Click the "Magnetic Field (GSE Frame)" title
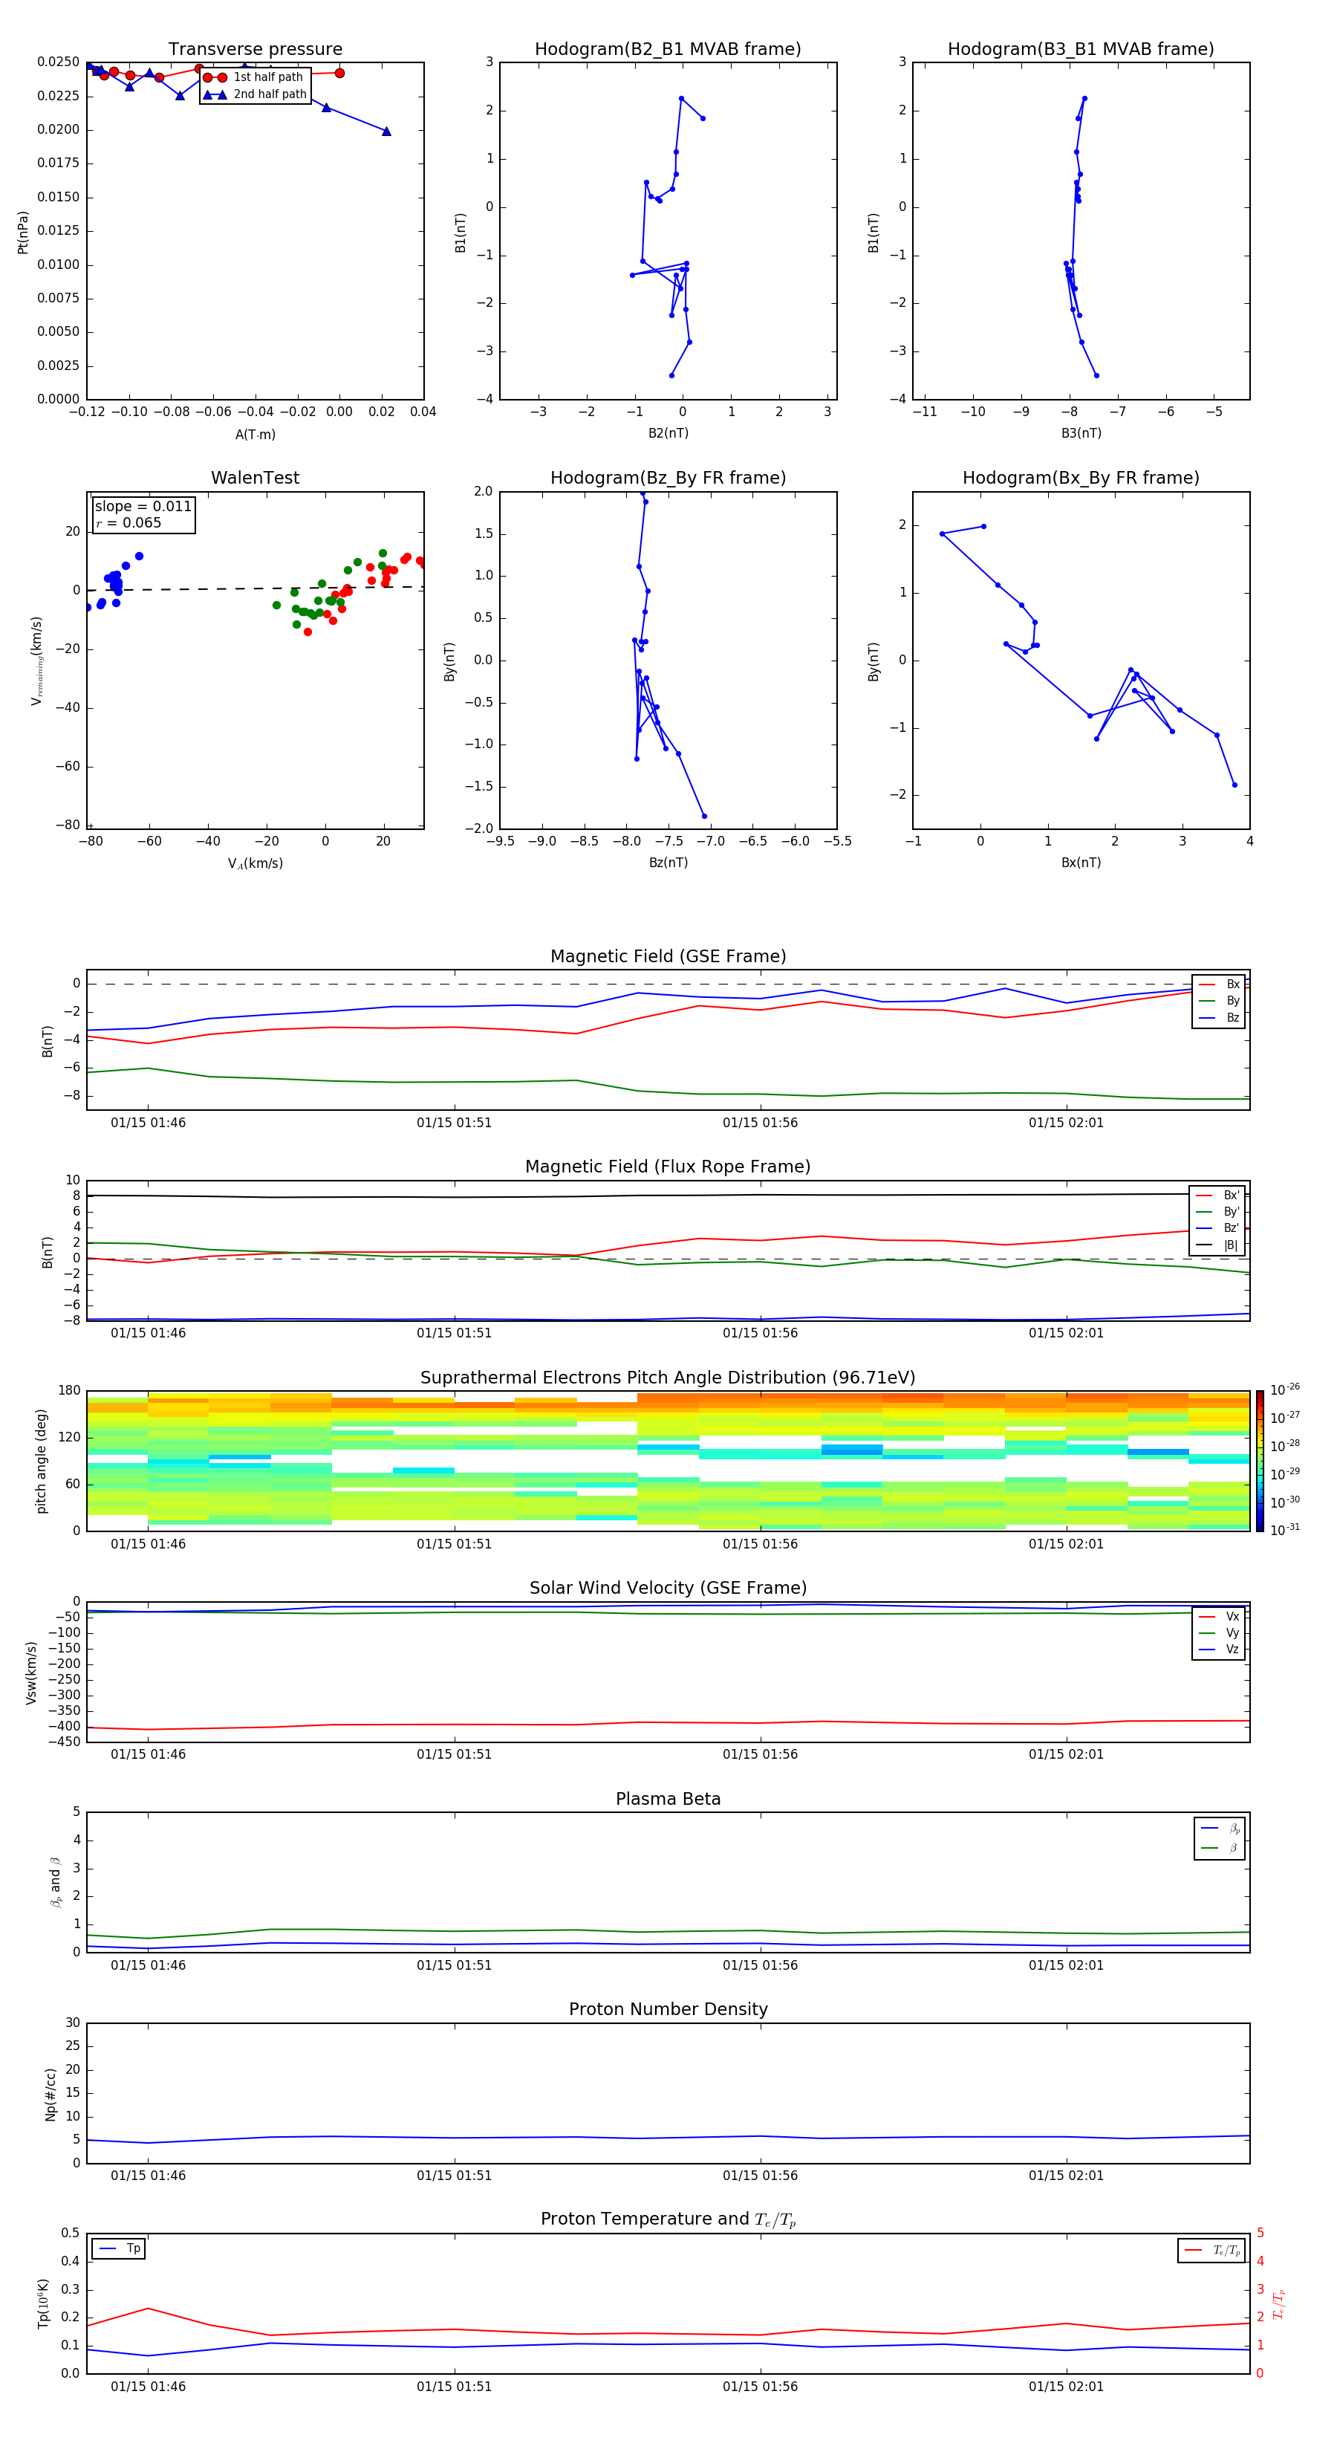This screenshot has width=1337, height=2452. pyautogui.click(x=668, y=956)
